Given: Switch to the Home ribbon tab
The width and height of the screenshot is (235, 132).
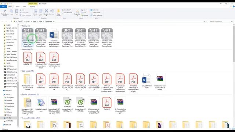Looking at the screenshot, I should pyautogui.click(x=10, y=7).
